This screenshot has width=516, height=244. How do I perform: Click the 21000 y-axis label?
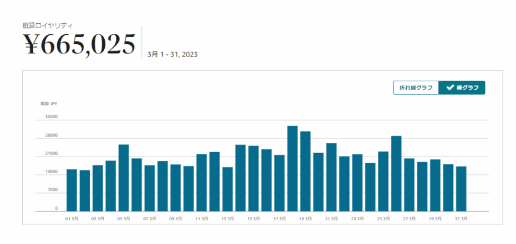click(52, 153)
